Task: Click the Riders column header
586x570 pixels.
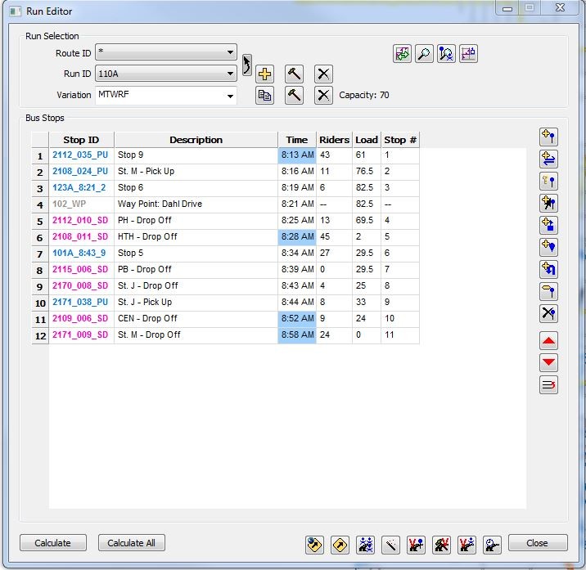Action: point(335,140)
